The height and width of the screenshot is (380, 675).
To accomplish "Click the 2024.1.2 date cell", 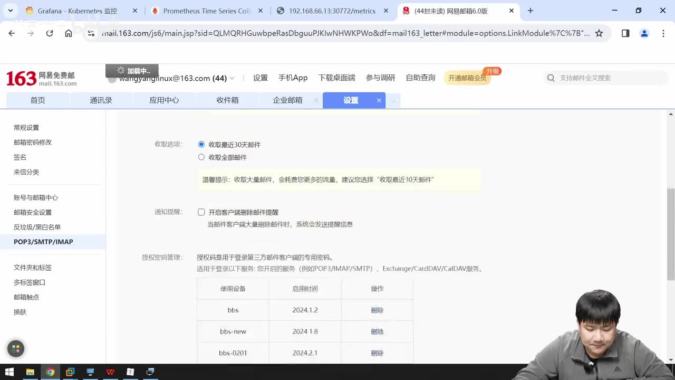I will [305, 310].
